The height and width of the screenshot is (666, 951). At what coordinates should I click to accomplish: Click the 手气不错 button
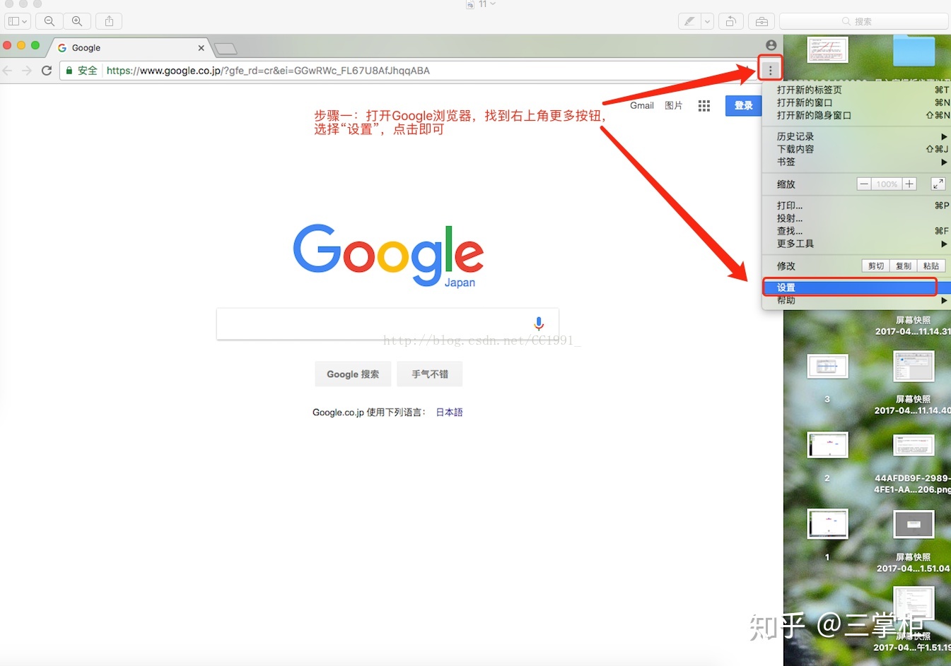[430, 374]
